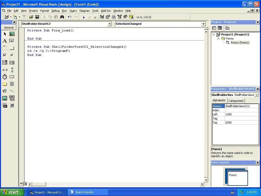Select the Line control tool
The image size is (261, 196).
coord(12,91)
